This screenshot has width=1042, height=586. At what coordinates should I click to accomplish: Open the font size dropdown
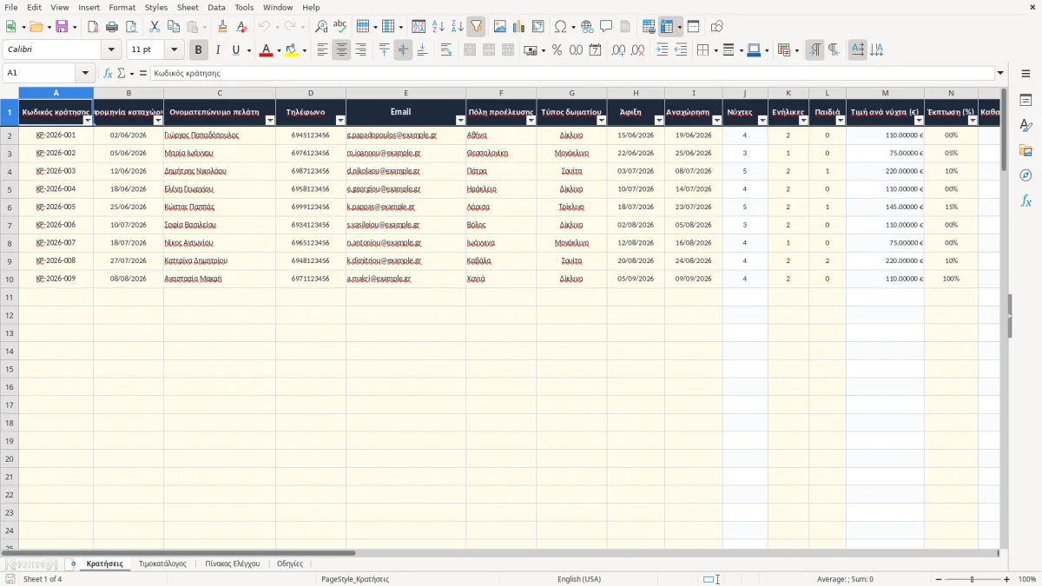pyautogui.click(x=175, y=50)
